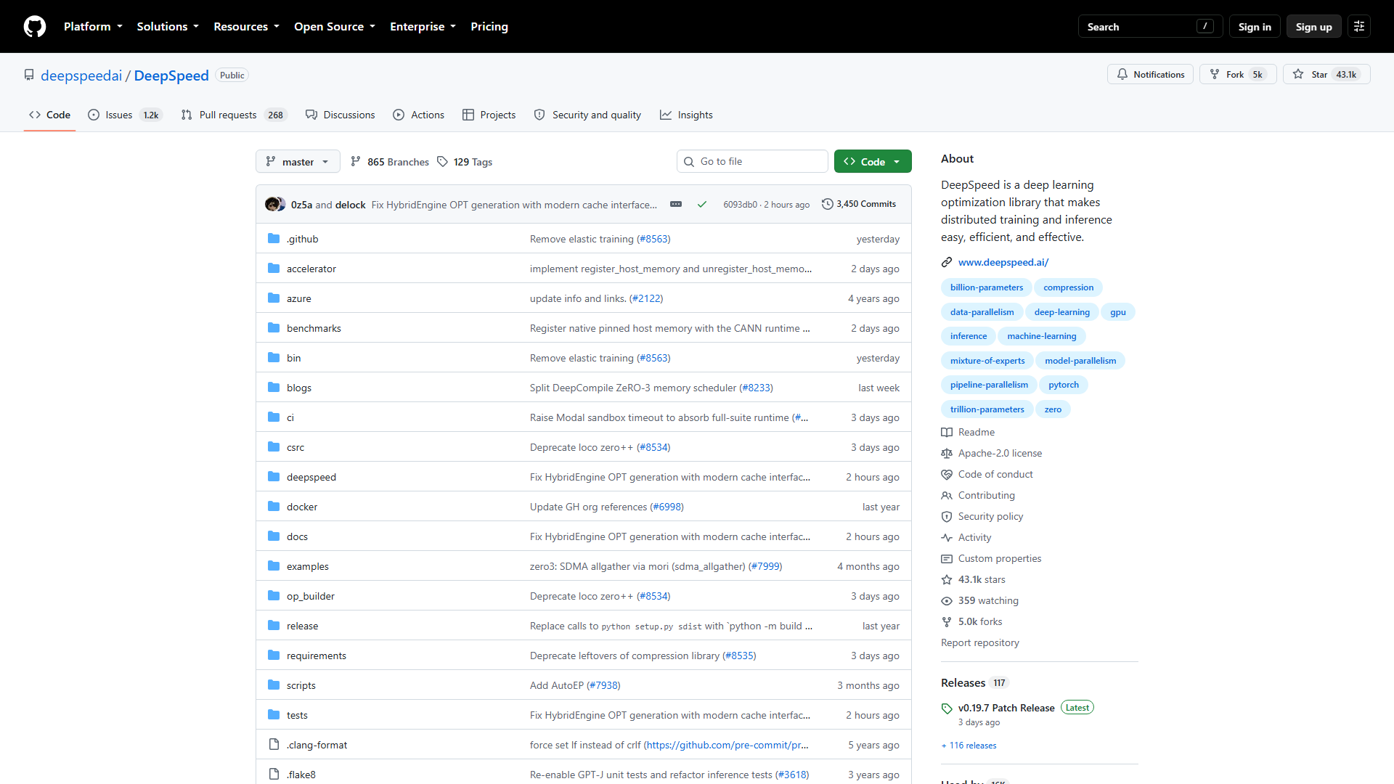
Task: Expand the Solutions navigation menu
Action: click(x=168, y=27)
